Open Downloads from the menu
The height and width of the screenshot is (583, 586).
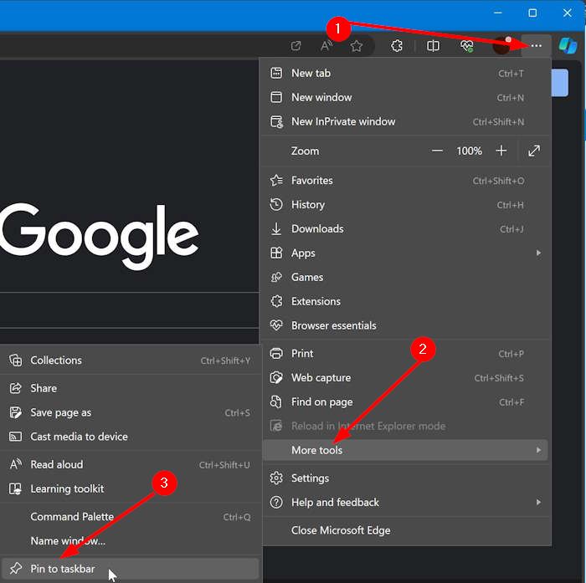pyautogui.click(x=405, y=229)
